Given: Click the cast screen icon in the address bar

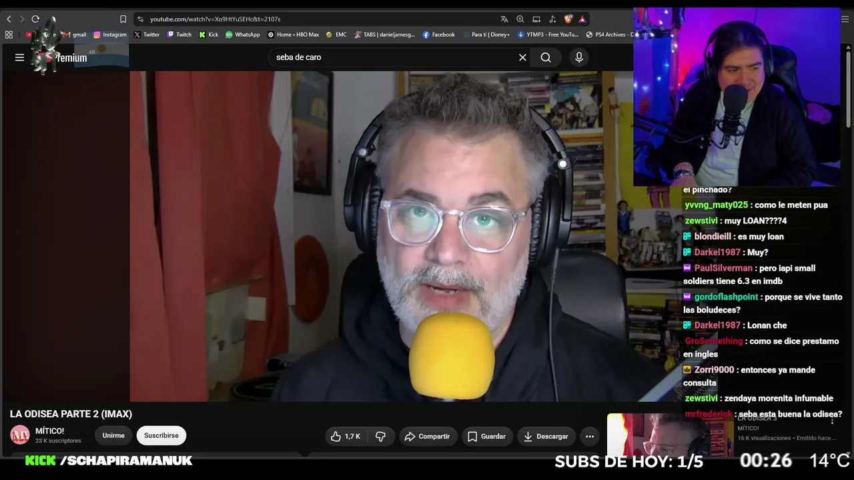Looking at the screenshot, I should point(536,19).
